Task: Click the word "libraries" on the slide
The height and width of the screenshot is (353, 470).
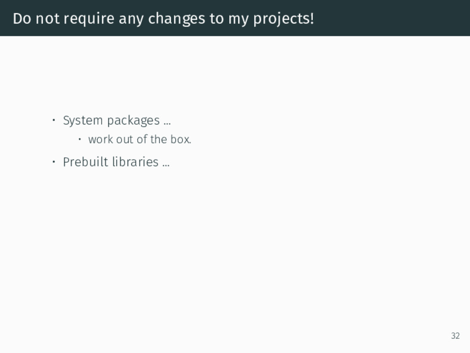Action: coord(135,162)
